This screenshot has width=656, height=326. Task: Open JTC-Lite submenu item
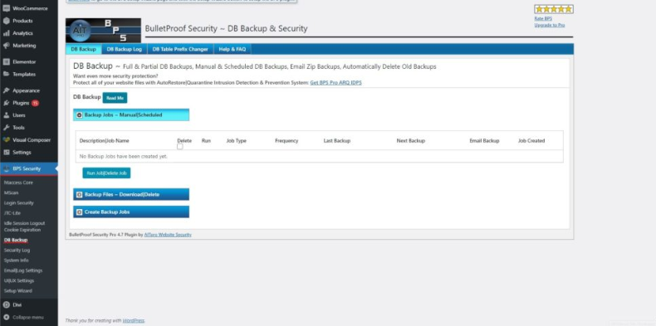12,212
